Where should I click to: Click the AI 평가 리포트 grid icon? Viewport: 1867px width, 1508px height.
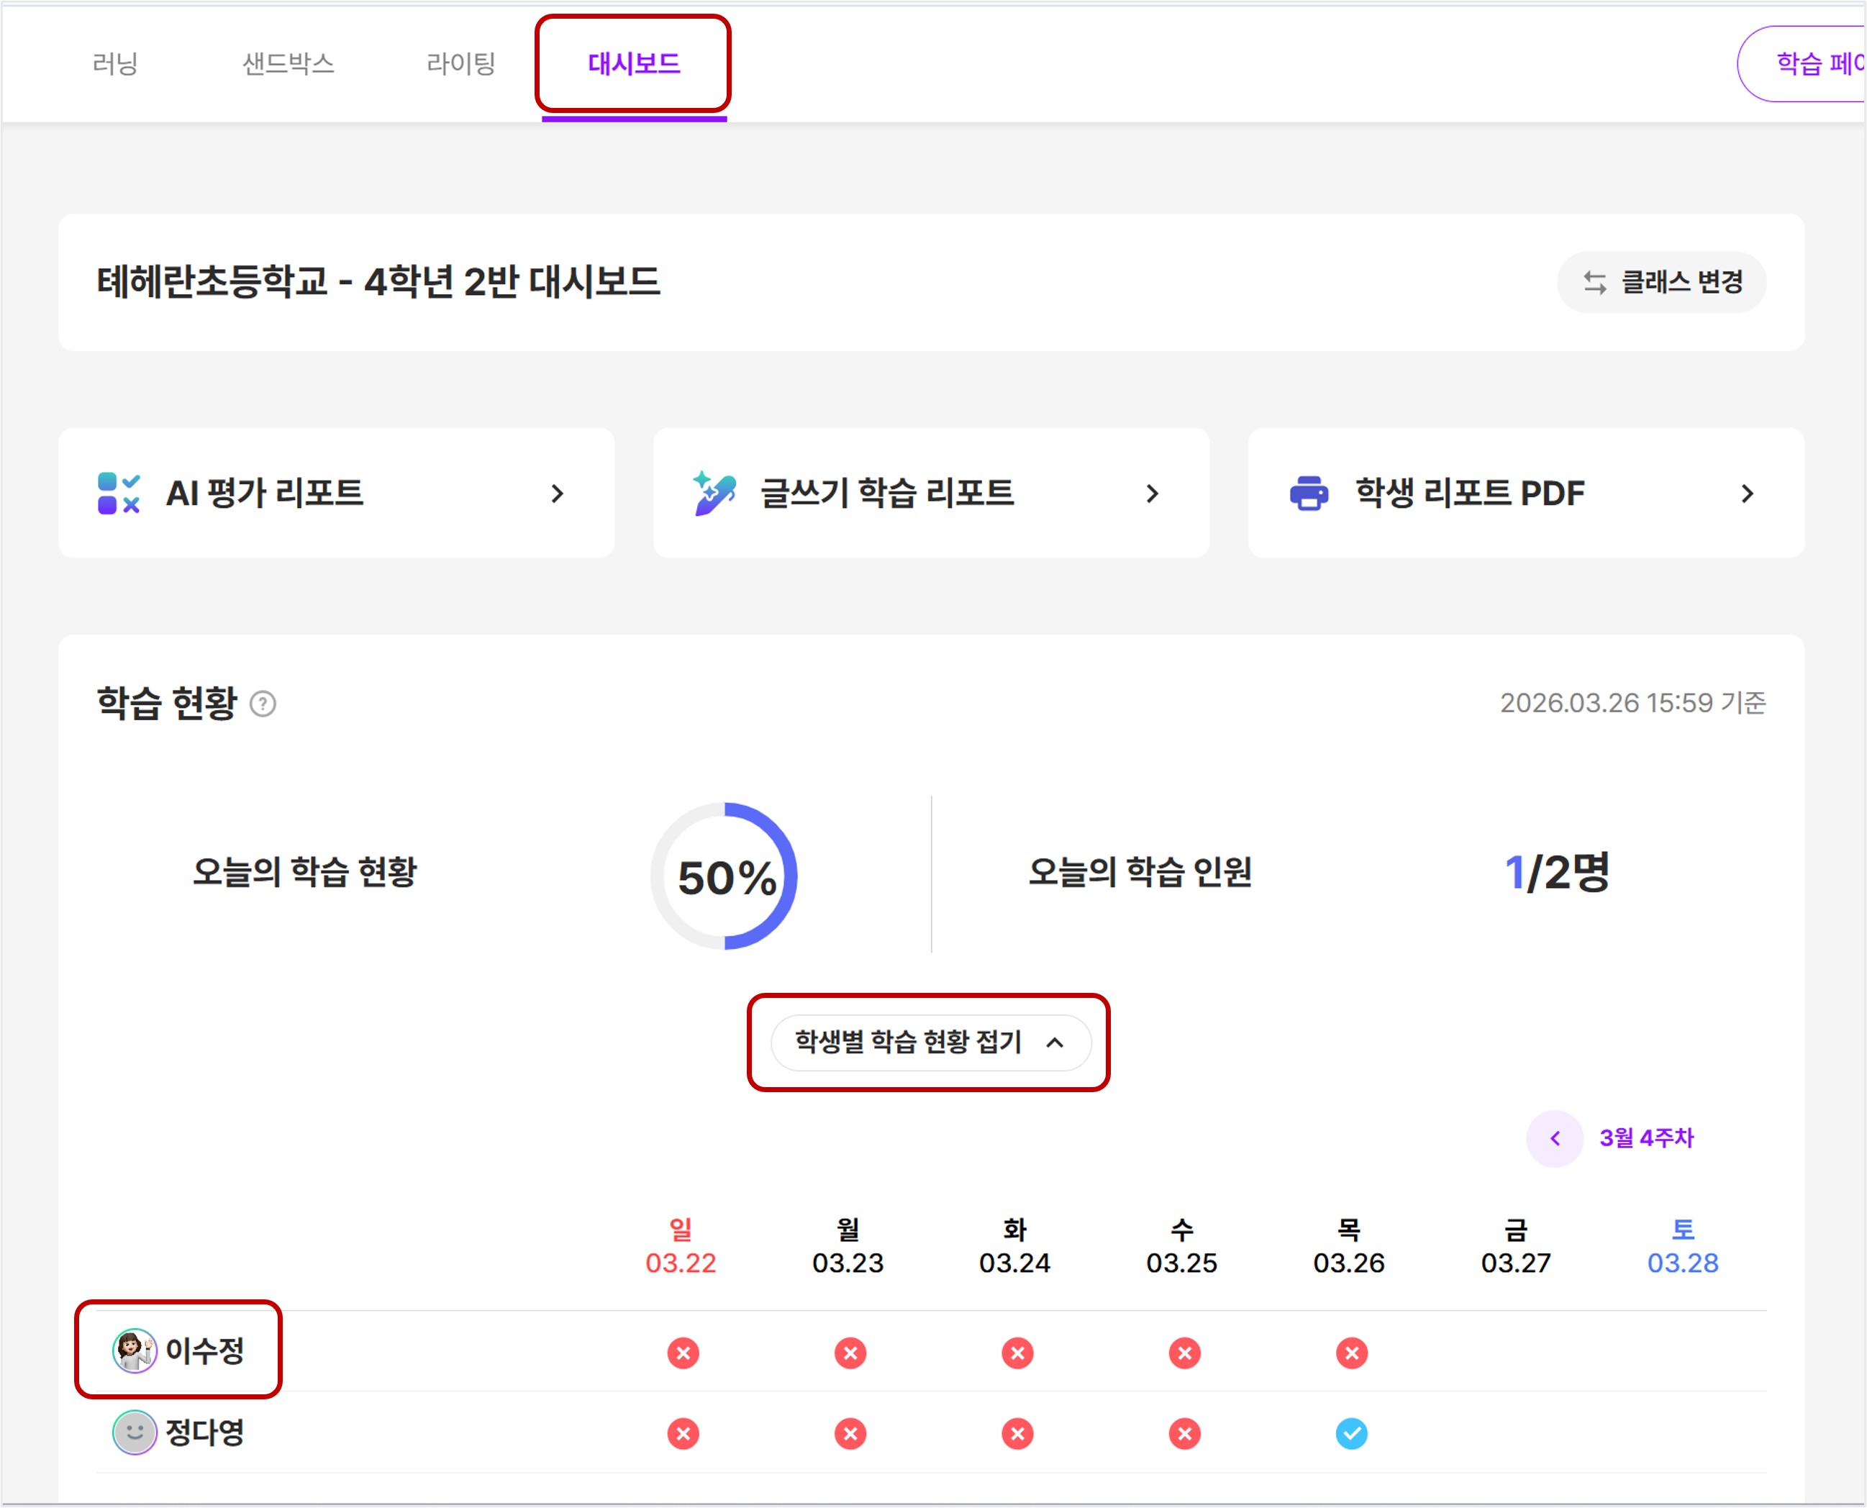119,494
